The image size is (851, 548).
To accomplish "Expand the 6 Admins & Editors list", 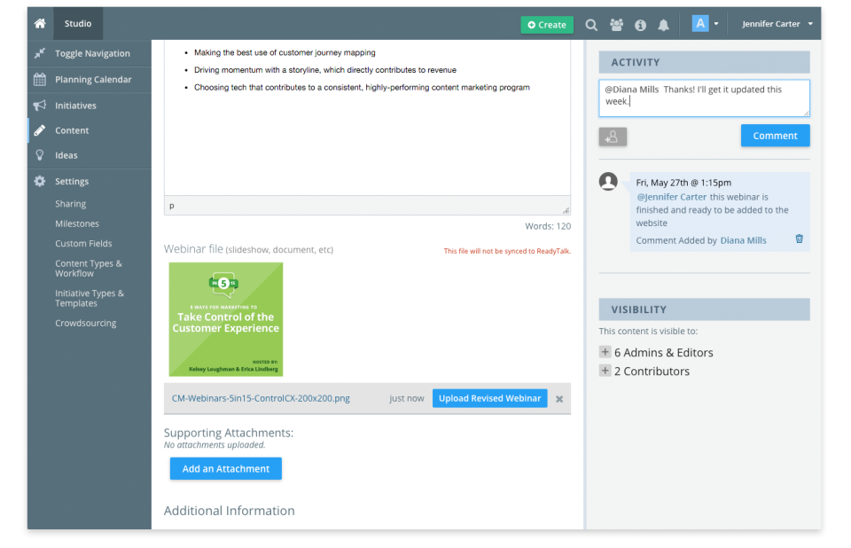I will 605,352.
